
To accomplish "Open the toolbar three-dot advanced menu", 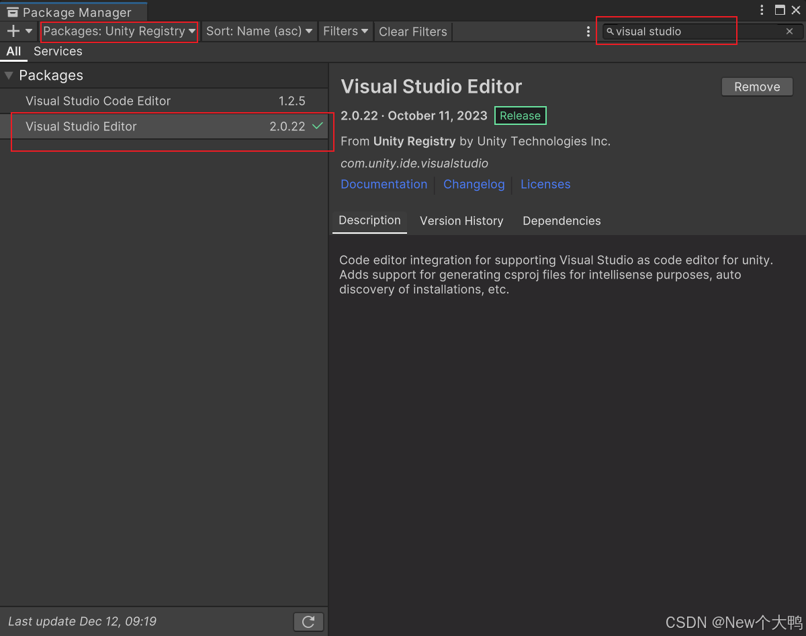I will click(588, 32).
